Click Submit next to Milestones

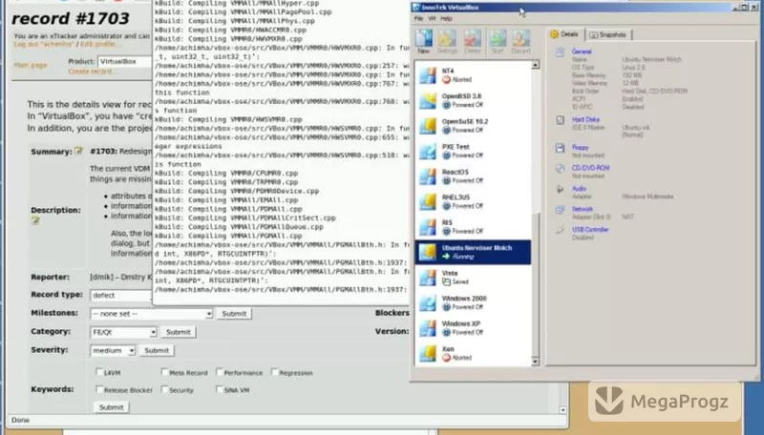point(234,314)
